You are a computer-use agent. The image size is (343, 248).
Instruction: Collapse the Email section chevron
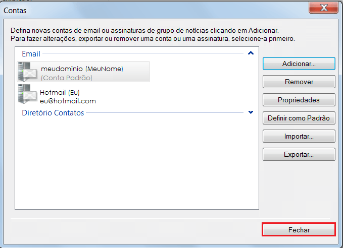pos(251,53)
